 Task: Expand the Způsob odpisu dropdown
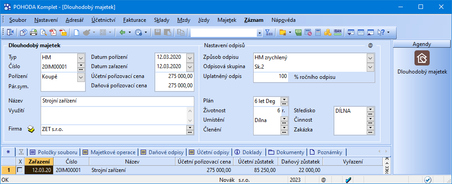pos(370,58)
